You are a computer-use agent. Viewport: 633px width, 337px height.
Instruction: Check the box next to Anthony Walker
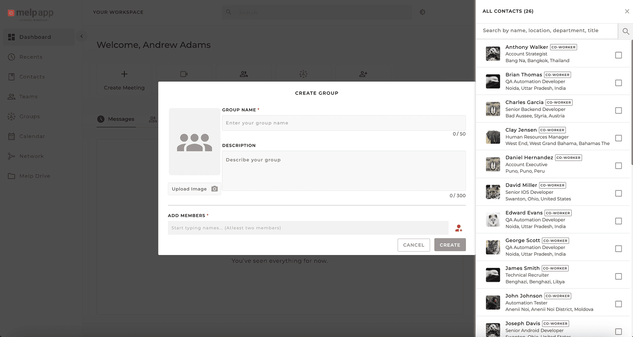pyautogui.click(x=618, y=54)
